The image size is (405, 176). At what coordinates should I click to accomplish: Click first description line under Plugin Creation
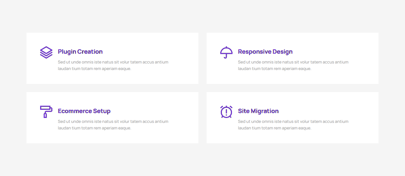click(113, 62)
